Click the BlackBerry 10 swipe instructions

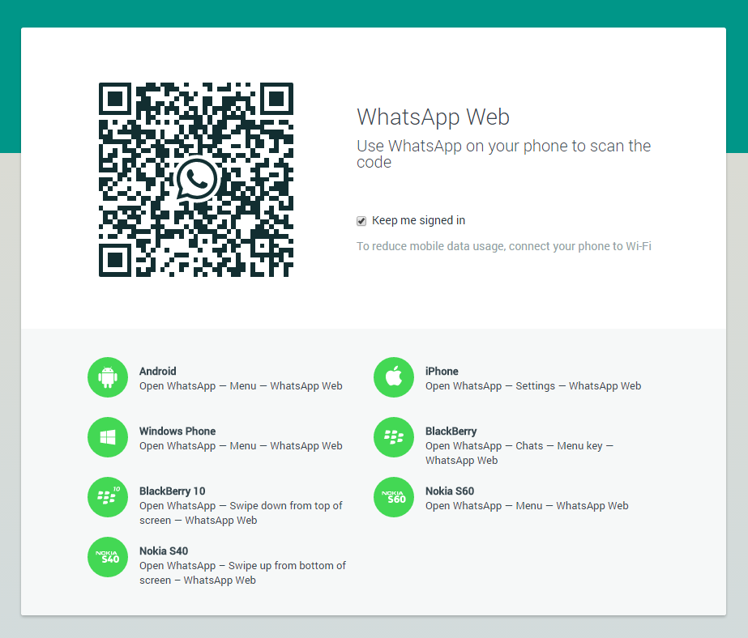tap(241, 513)
